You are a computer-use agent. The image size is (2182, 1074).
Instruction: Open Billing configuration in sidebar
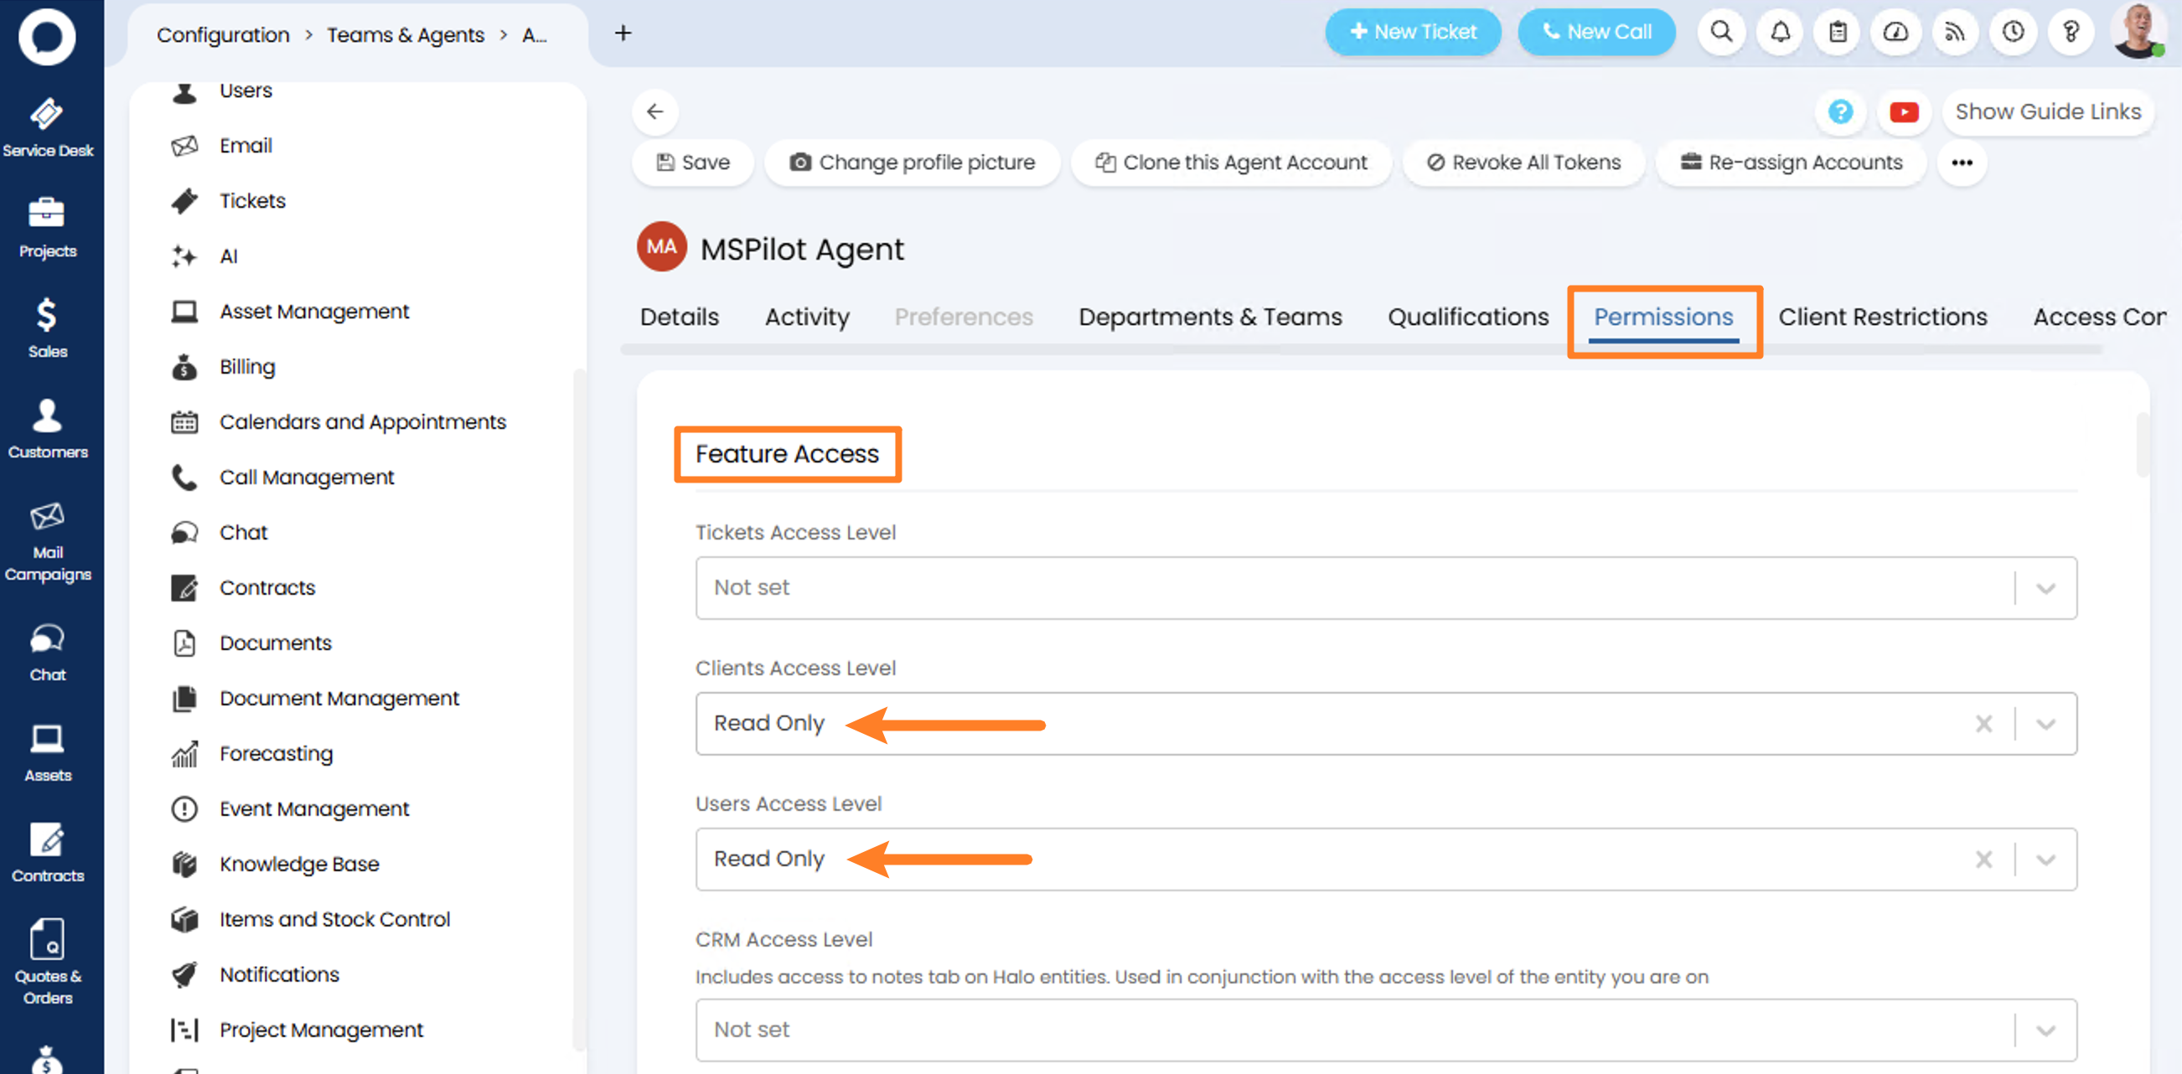coord(246,367)
